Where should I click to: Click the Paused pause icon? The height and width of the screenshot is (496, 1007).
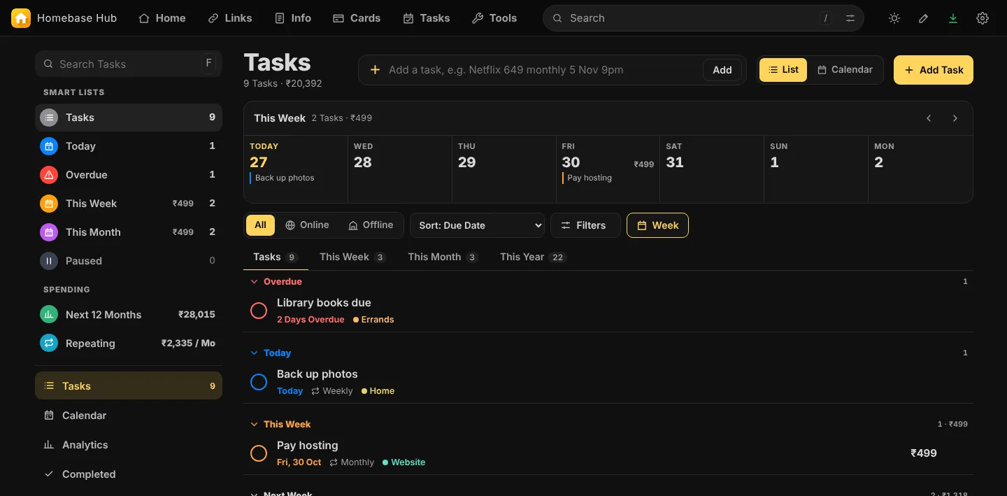[49, 261]
